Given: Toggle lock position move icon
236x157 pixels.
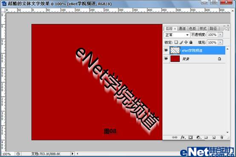Looking at the screenshot, I should tap(186, 42).
